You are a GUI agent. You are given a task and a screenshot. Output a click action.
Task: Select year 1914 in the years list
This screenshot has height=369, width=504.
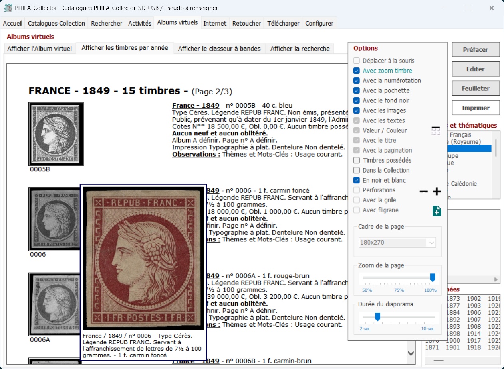click(474, 334)
